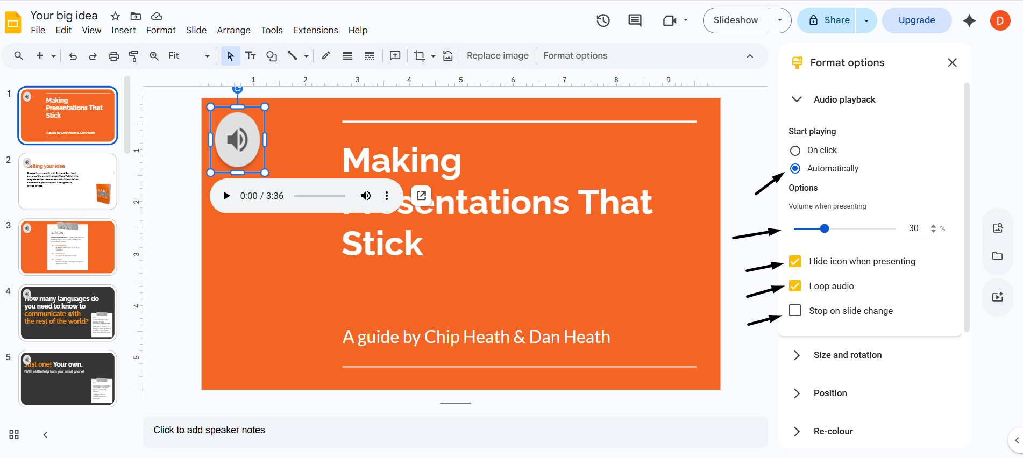
Task: Open the Insert menu
Action: 124,31
